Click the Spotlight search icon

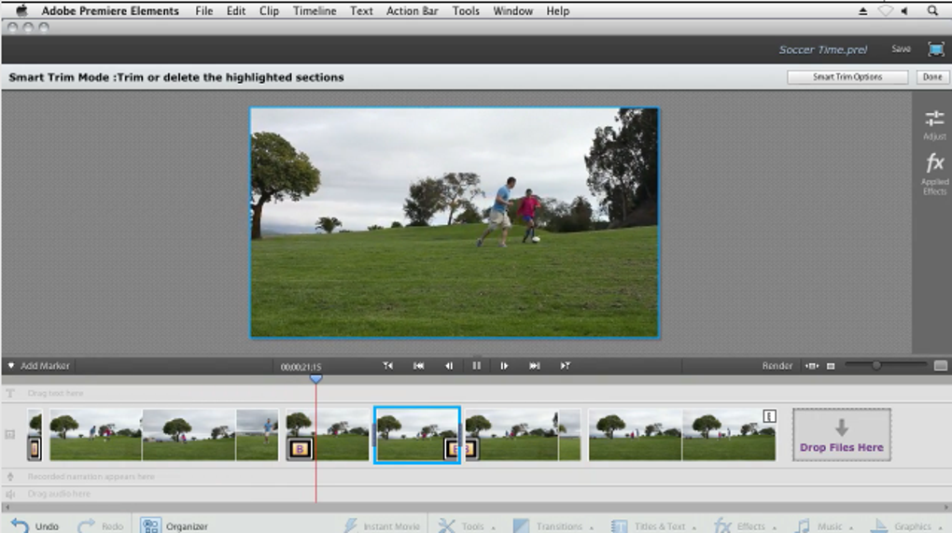(x=932, y=11)
